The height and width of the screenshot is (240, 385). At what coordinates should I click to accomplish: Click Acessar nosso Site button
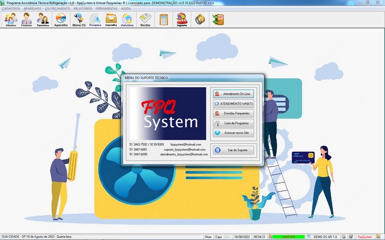point(233,133)
